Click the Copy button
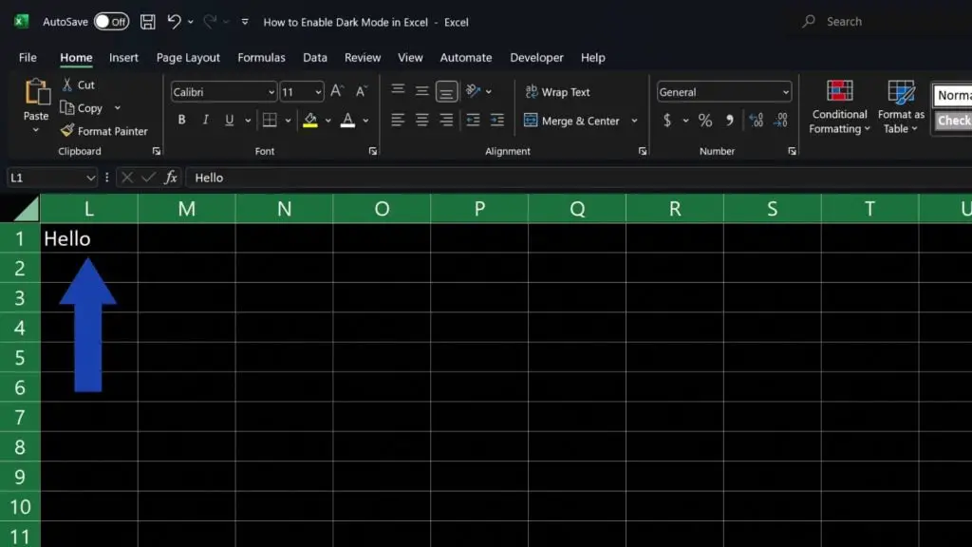 click(x=82, y=108)
